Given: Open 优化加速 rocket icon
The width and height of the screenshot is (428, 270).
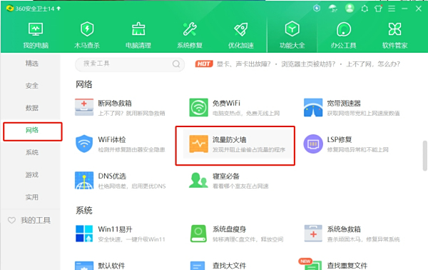Looking at the screenshot, I should click(x=241, y=29).
